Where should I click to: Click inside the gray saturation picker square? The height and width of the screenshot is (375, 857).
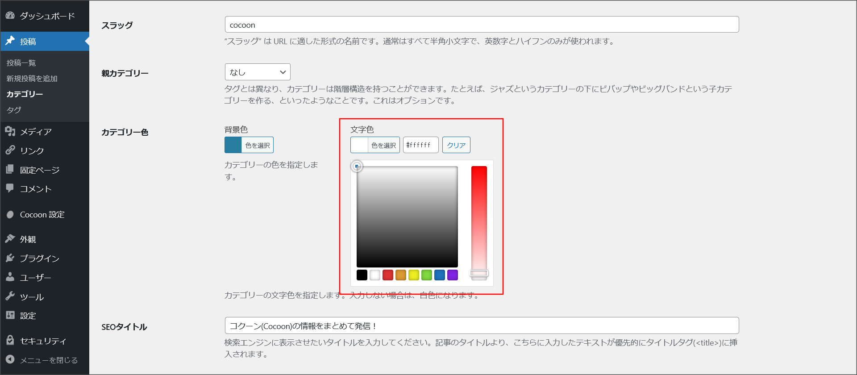407,217
